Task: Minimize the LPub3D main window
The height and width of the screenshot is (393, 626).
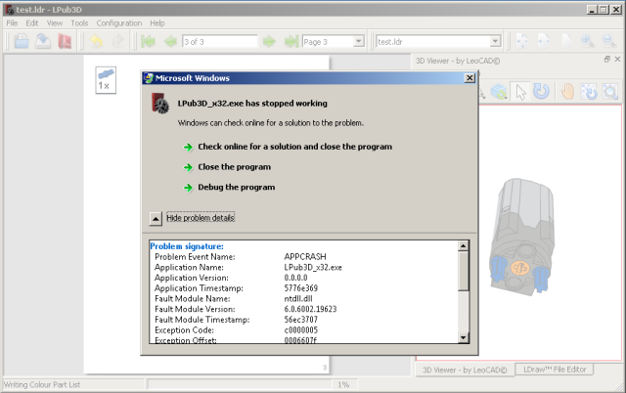Action: (x=592, y=10)
